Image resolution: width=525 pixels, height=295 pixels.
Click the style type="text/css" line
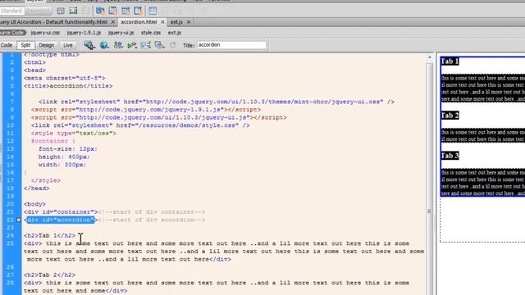tap(74, 133)
